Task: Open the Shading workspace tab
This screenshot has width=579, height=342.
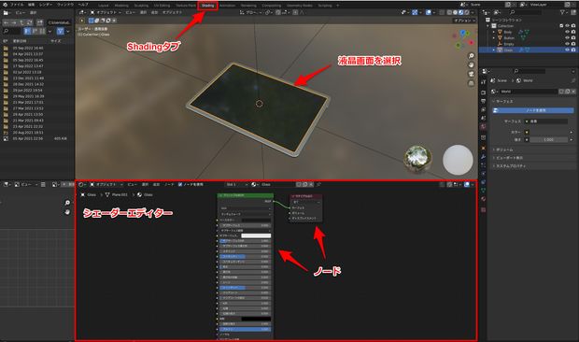Action: [x=207, y=6]
